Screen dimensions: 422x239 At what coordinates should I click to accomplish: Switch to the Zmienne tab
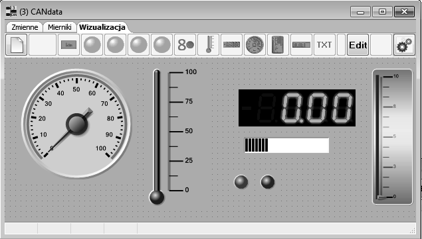coord(25,27)
